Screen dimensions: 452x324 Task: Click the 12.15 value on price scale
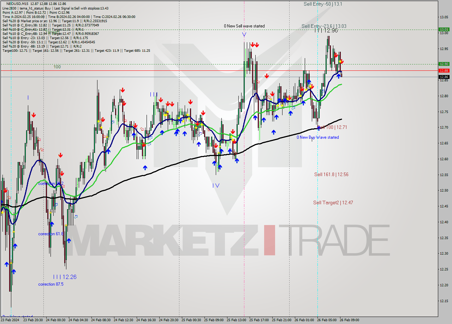pyautogui.click(x=444, y=301)
